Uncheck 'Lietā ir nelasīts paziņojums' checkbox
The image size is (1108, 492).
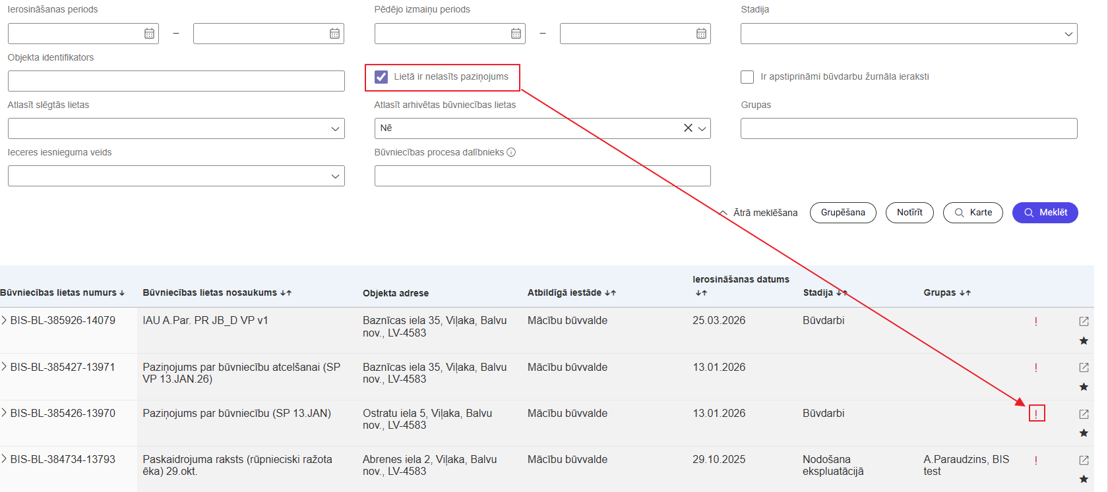click(x=381, y=77)
